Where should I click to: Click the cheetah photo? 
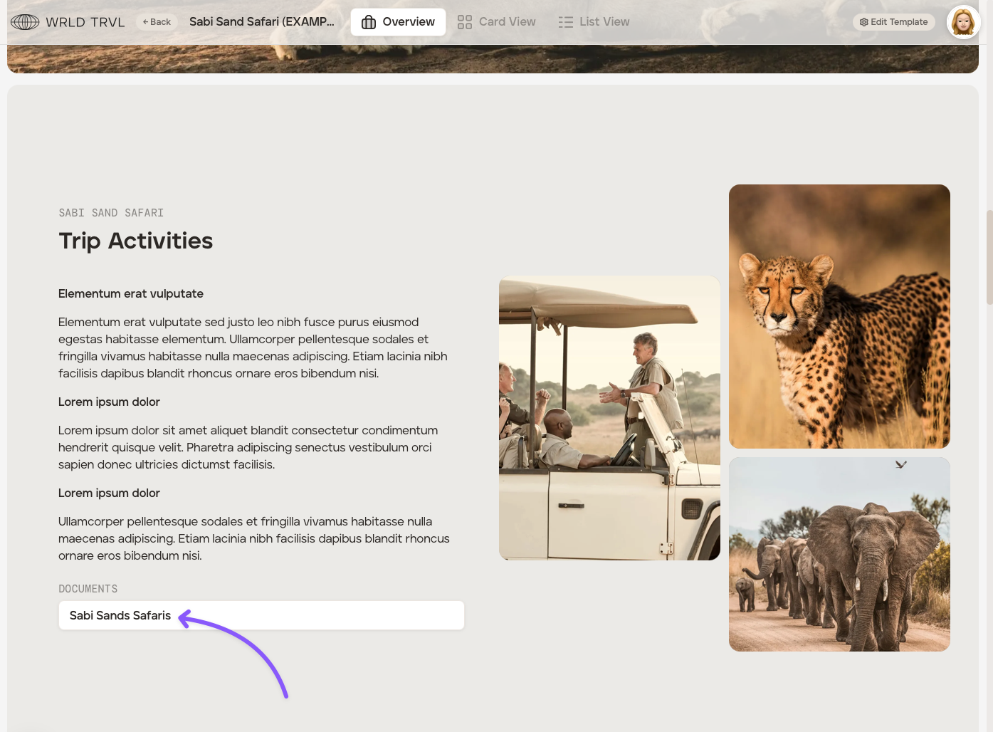click(839, 316)
